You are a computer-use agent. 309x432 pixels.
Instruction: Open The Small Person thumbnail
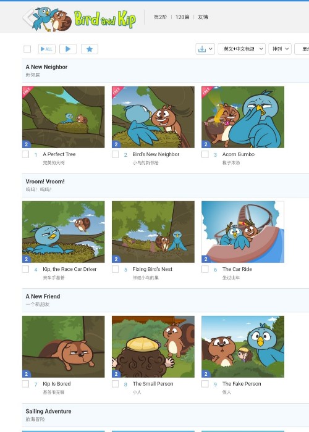coord(153,347)
